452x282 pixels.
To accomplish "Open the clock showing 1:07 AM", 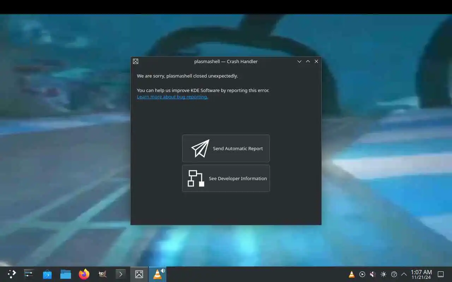I will pos(421,274).
